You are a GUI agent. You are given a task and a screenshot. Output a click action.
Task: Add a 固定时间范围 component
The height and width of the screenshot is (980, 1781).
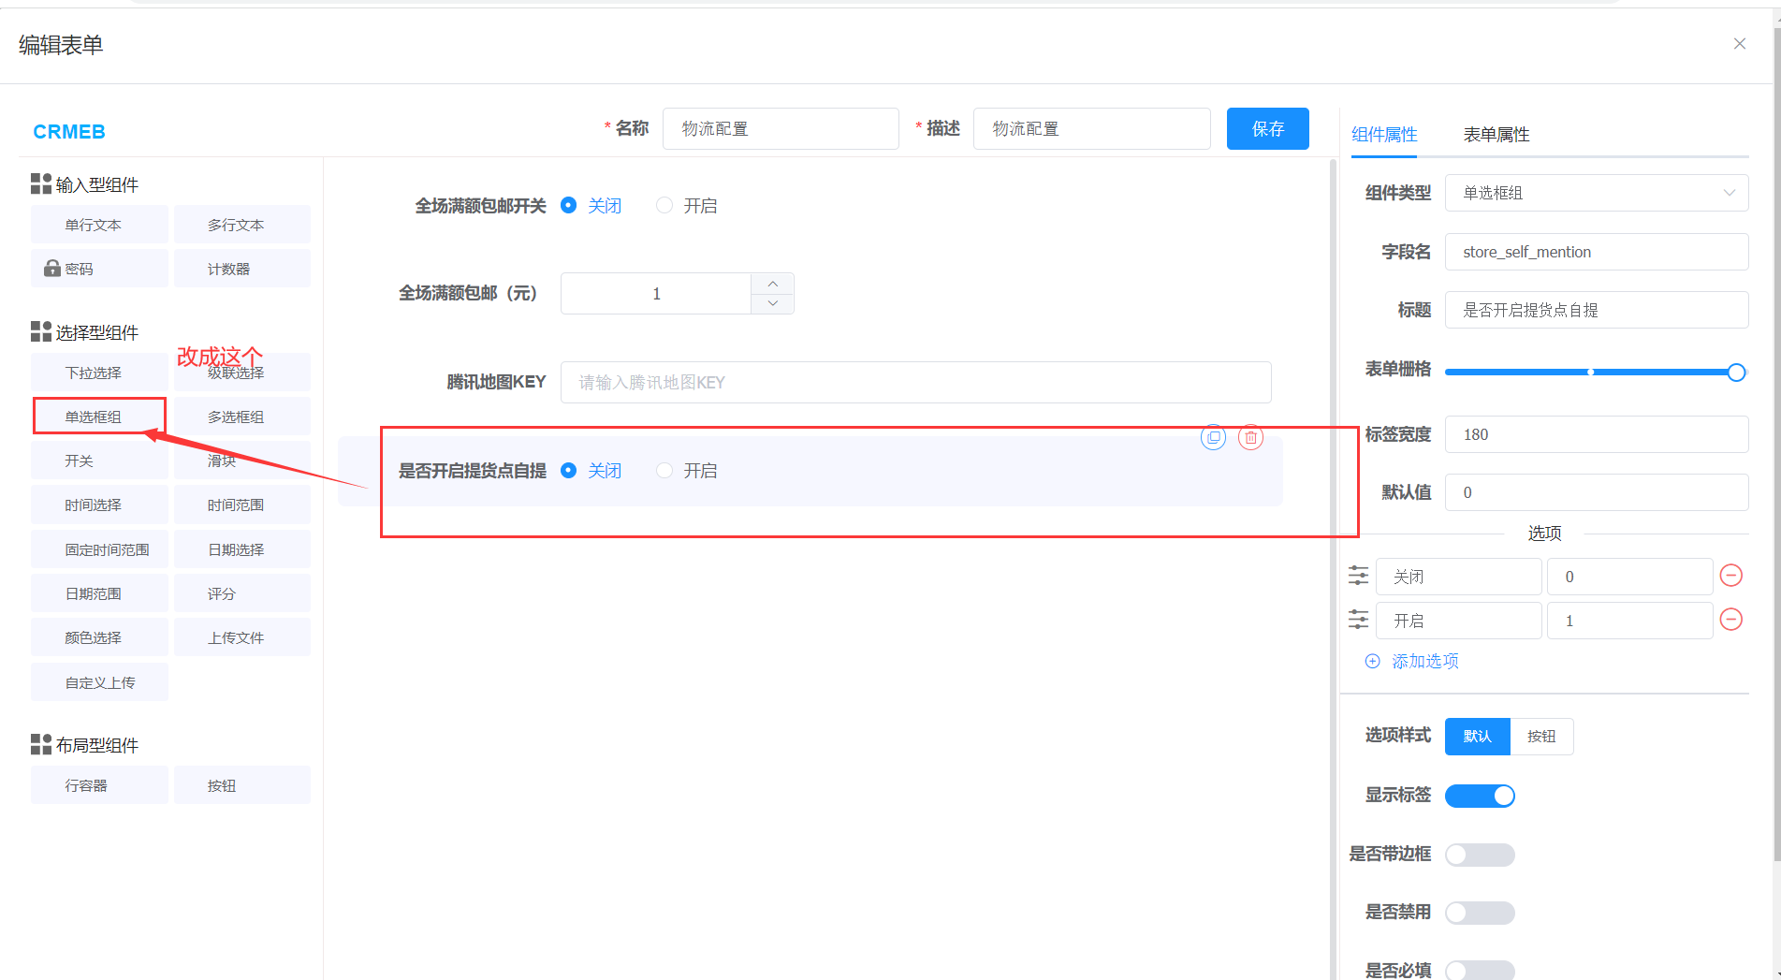tap(99, 549)
